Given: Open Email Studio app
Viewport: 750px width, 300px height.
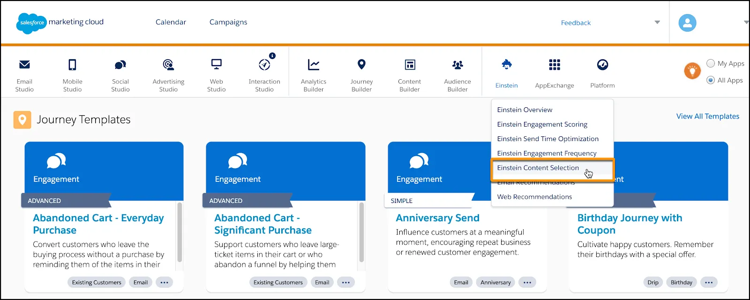Looking at the screenshot, I should [24, 74].
